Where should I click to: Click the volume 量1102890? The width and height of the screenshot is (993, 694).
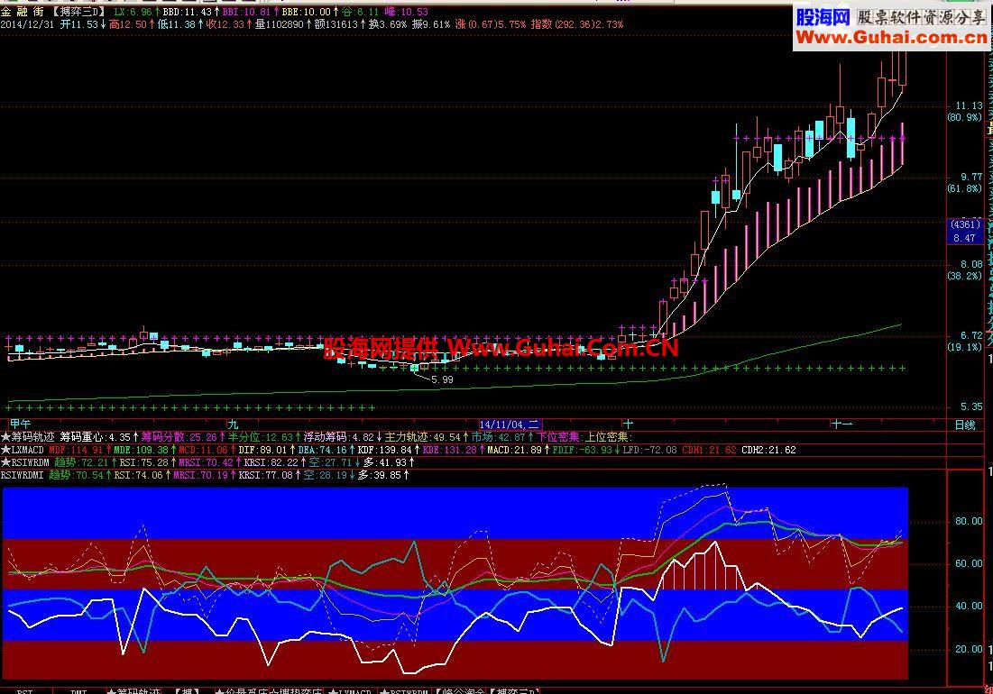(280, 24)
